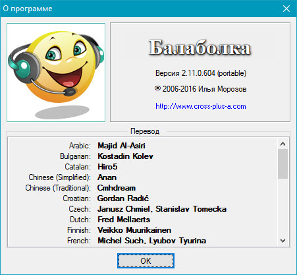Image resolution: width=297 pixels, height=275 pixels.
Task: Select the Croatian: label
Action: tap(76, 199)
